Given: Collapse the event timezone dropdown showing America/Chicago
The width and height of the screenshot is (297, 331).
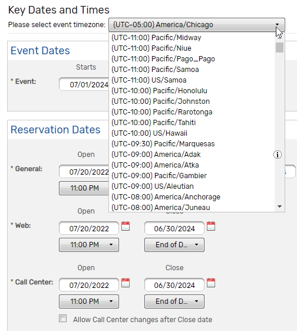Looking at the screenshot, I should (197, 25).
